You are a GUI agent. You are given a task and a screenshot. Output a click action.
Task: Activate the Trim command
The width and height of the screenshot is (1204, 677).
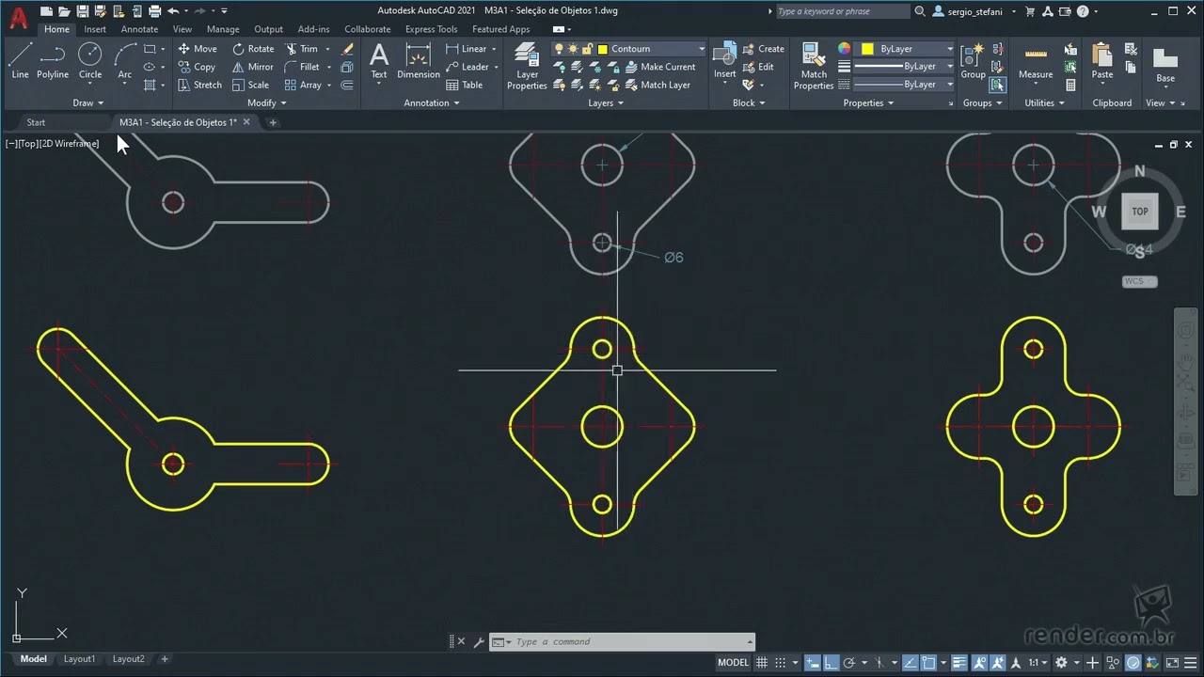[x=302, y=49]
